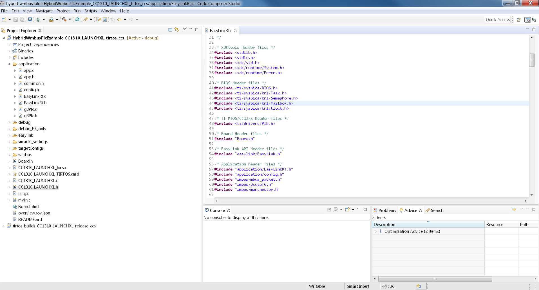Toggle Link with Editor in Project Explorer
The height and width of the screenshot is (290, 539).
(176, 30)
